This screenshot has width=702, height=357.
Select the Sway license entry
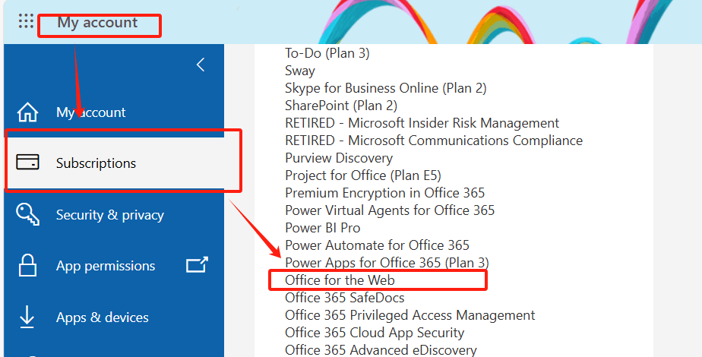point(300,71)
